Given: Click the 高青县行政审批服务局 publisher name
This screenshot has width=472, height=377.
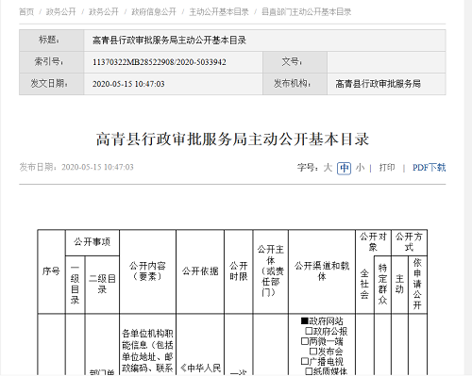Looking at the screenshot, I should click(x=378, y=84).
